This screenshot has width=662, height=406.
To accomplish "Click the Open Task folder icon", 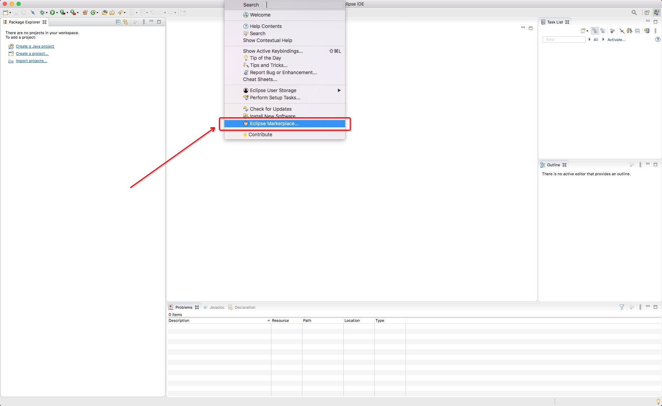I will coord(112,12).
